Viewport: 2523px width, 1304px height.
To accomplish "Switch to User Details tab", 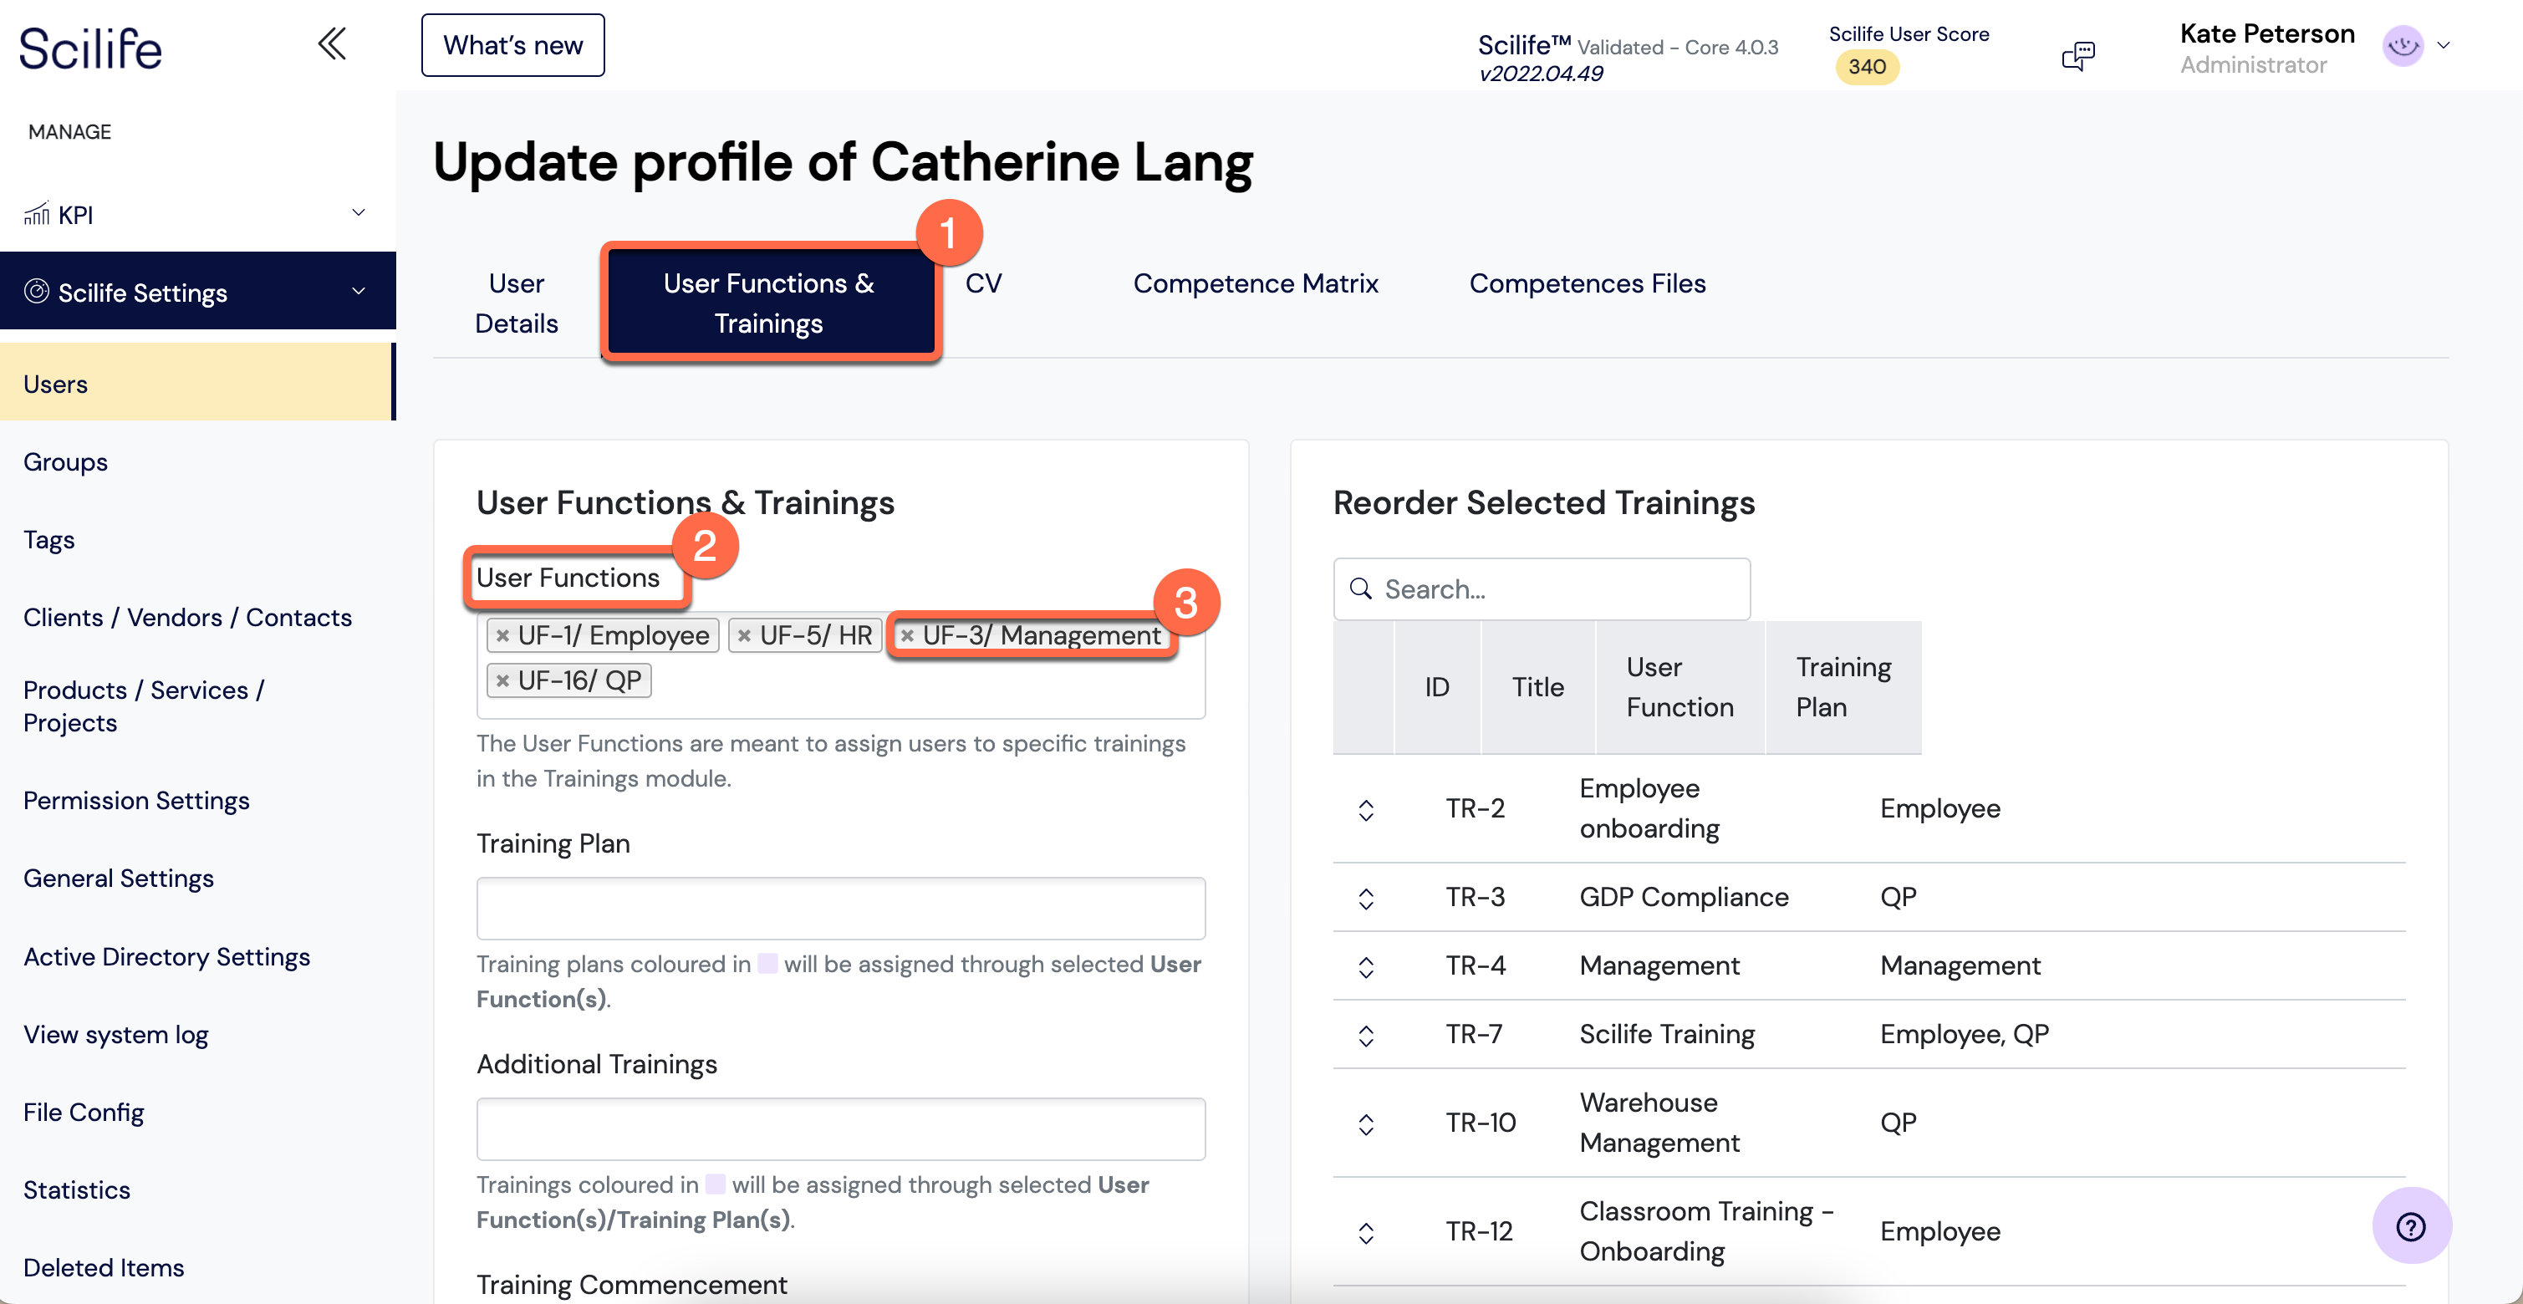I will (x=516, y=303).
